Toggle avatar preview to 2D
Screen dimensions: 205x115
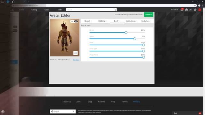76,53
